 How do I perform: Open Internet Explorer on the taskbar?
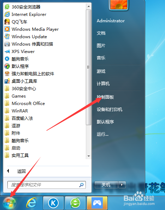point(31,203)
